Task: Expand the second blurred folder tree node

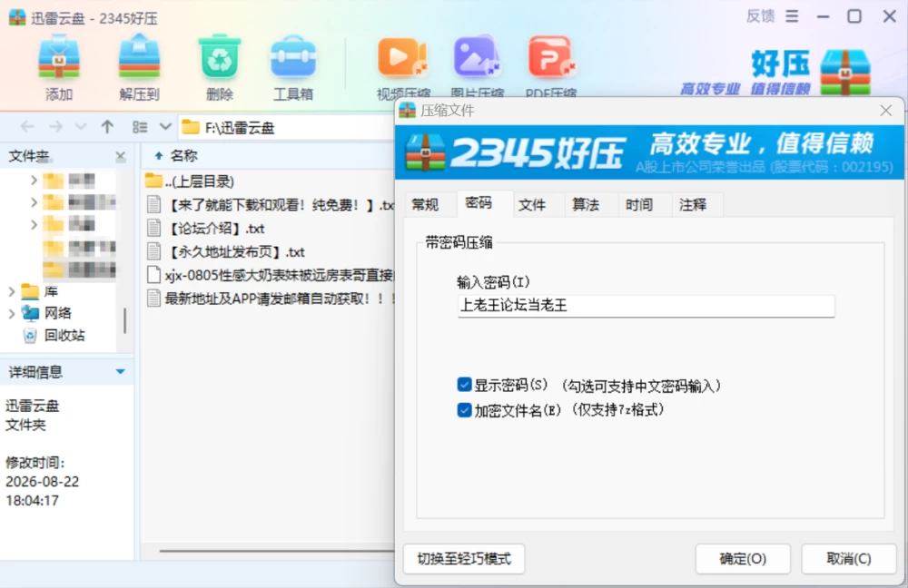Action: [34, 202]
